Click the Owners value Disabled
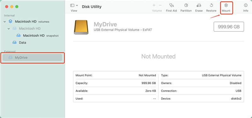252x118 pixels. point(235,83)
